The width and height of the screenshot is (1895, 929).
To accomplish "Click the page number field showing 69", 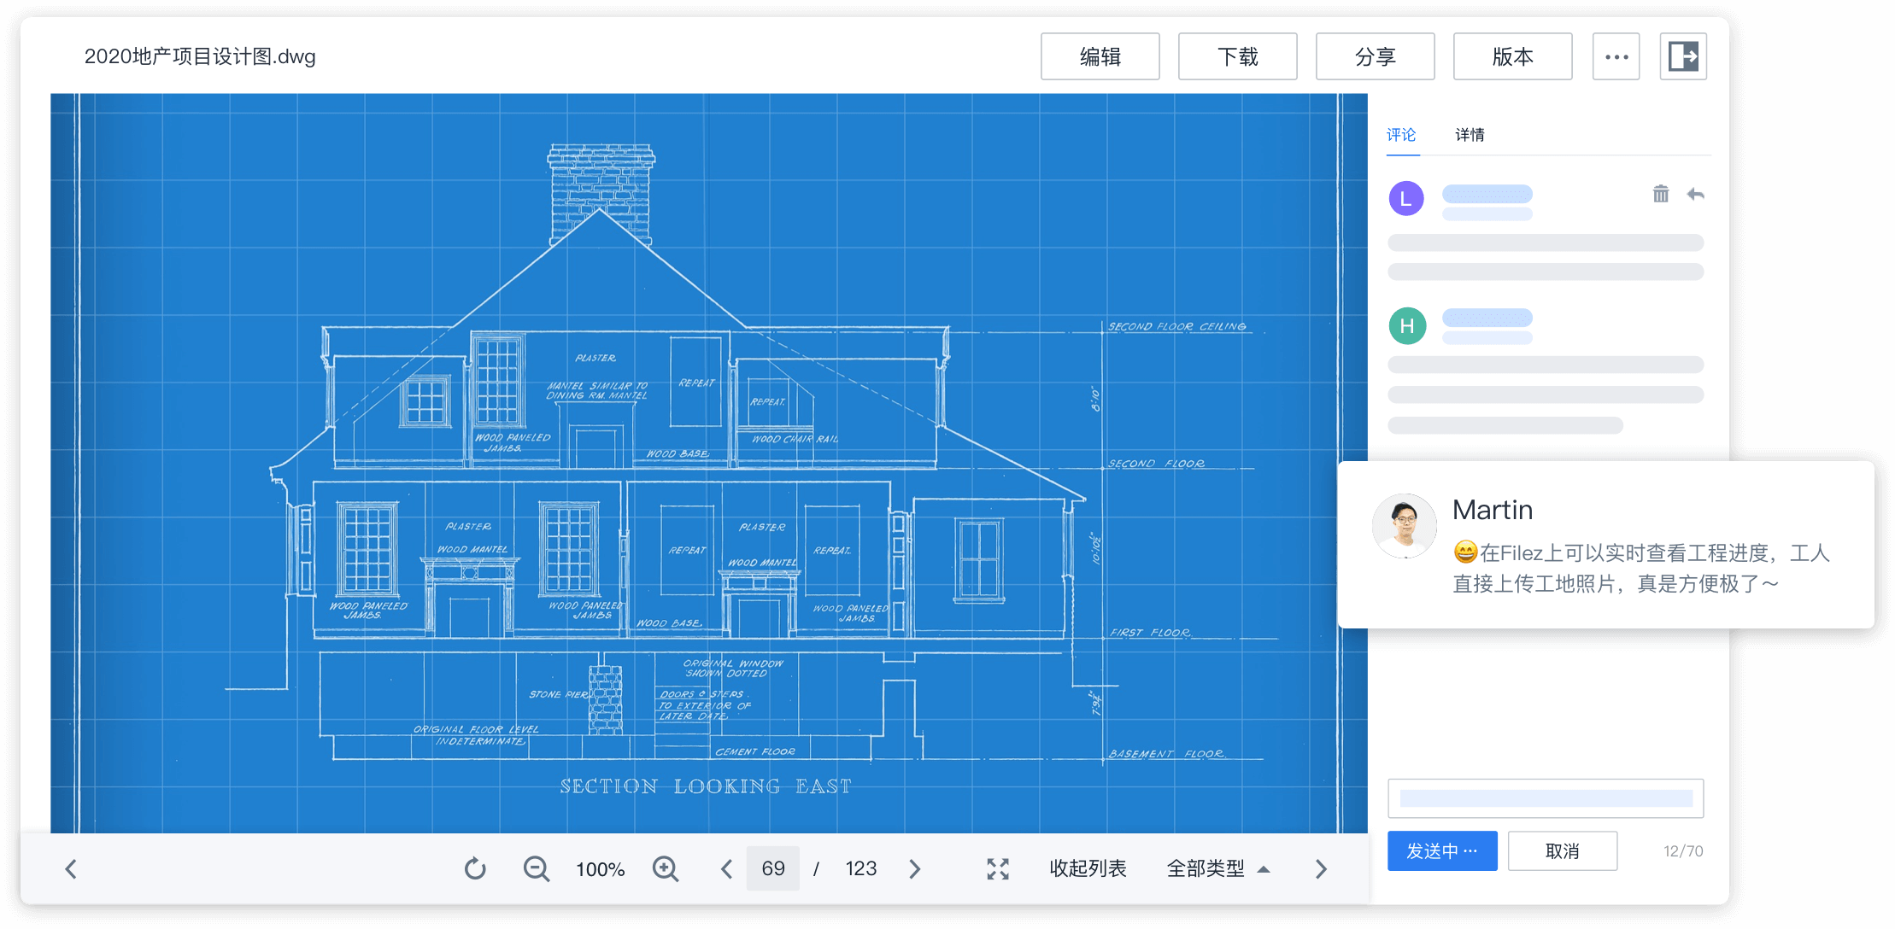I will tap(773, 868).
